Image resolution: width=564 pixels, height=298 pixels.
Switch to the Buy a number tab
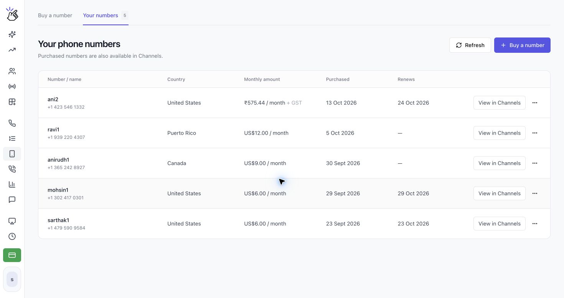pyautogui.click(x=55, y=15)
